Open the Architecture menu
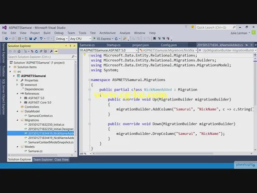257x193 pixels. (107, 33)
